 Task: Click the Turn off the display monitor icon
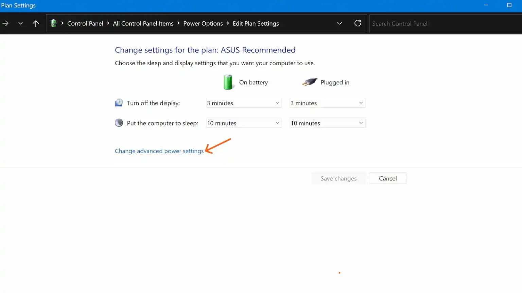pos(119,103)
